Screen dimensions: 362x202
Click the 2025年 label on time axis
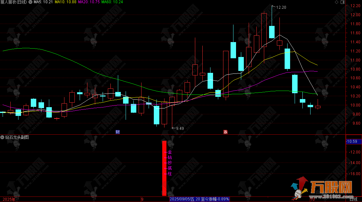click(9, 199)
